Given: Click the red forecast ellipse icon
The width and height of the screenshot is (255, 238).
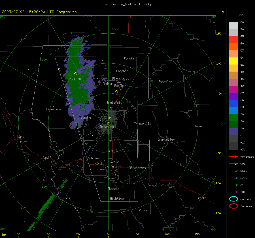Looking at the screenshot, I should click(233, 206).
